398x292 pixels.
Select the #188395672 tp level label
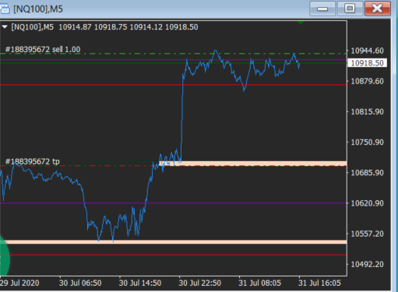(x=33, y=161)
